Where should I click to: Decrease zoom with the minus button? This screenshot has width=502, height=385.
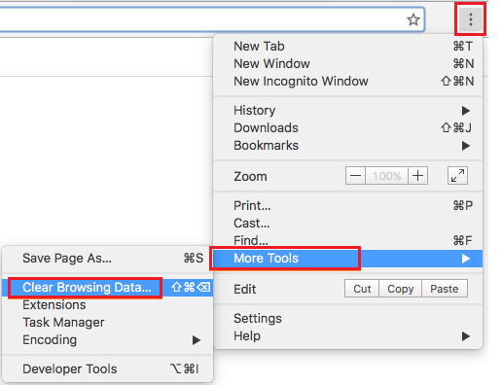tap(355, 176)
